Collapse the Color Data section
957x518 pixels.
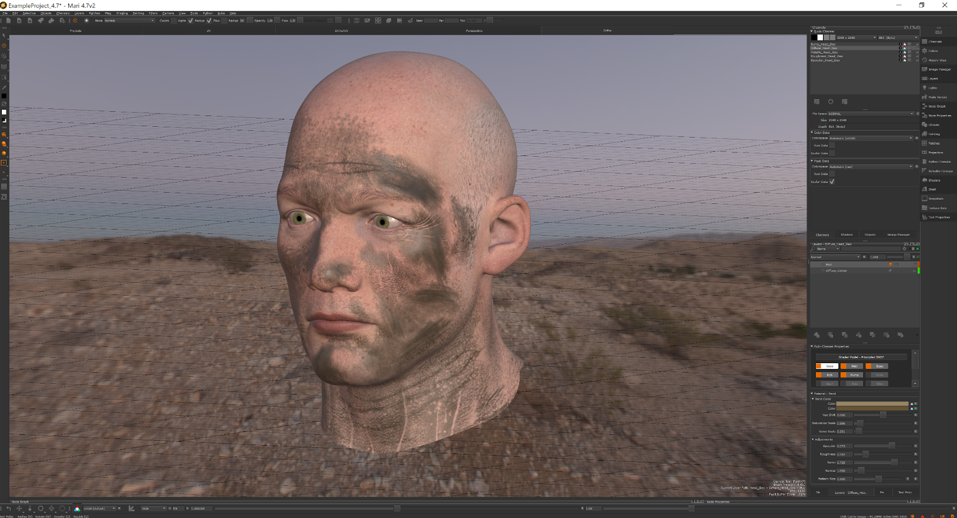coord(812,133)
